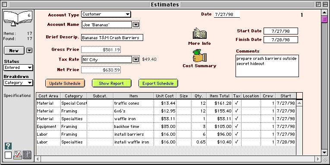Click the open book record navigator icon

tap(18, 18)
